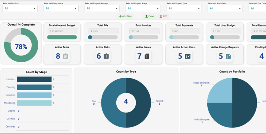Open the Selected Portfolio dropdown arrow
266x134 pixels.
coord(35,8)
